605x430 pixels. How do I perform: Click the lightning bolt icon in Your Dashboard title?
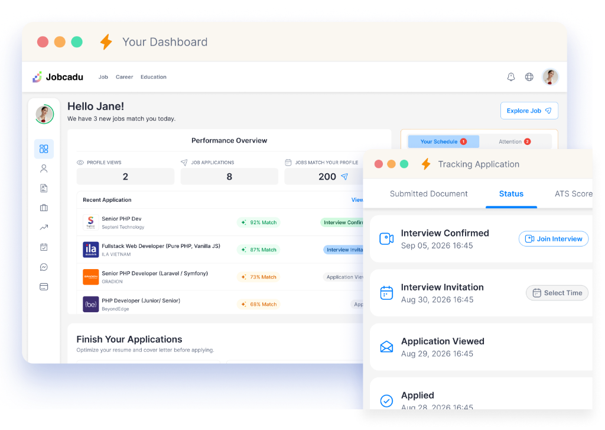pos(106,42)
